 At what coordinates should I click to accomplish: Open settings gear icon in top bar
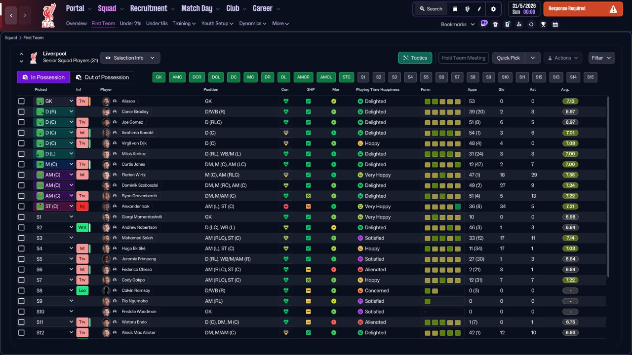[493, 9]
